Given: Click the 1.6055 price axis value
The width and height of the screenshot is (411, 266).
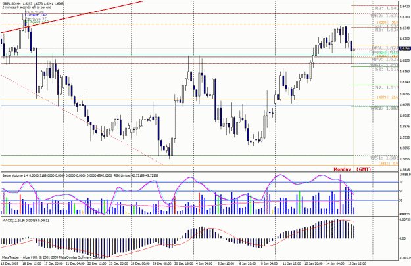Looking at the screenshot, I should click(x=404, y=104).
